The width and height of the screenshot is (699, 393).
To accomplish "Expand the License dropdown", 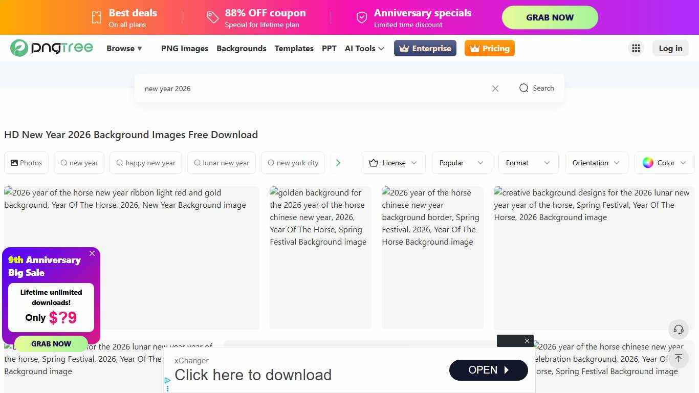I will [x=393, y=163].
